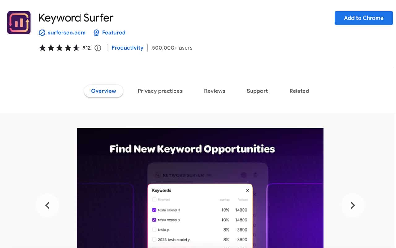Image resolution: width=396 pixels, height=248 pixels.
Task: Show the Related tab
Action: click(299, 91)
